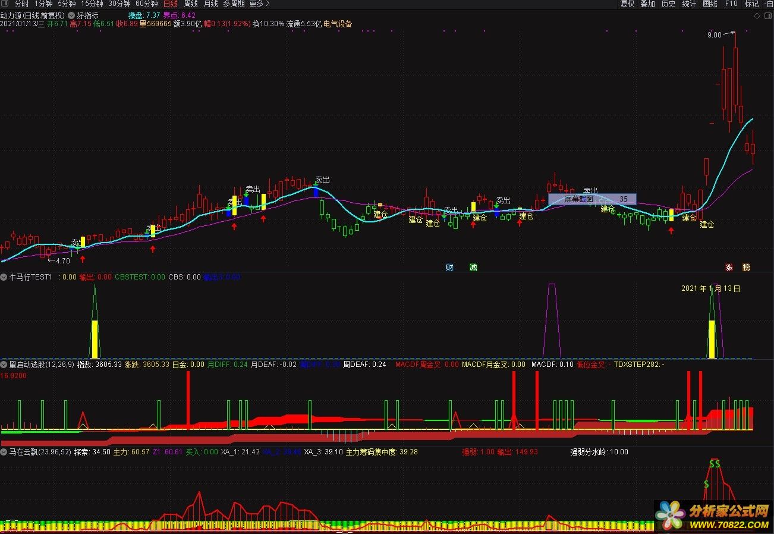Image resolution: width=774 pixels, height=534 pixels.
Task: Click the 流通5.53亿 value
Action: pyautogui.click(x=304, y=24)
